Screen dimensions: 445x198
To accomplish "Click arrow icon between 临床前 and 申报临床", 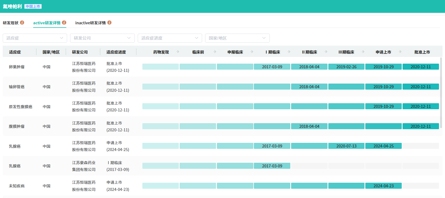I will [215, 52].
